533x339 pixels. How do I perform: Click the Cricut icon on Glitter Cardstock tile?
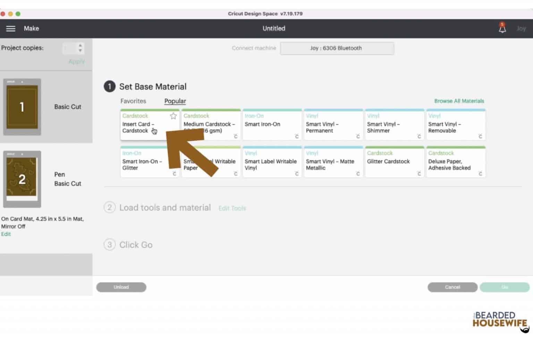point(419,173)
